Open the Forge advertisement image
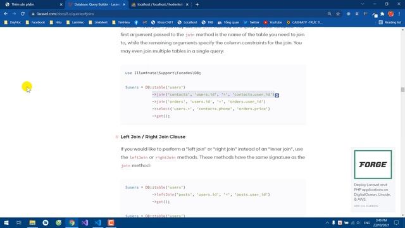Image resolution: width=405 pixels, height=228 pixels. coord(373,165)
